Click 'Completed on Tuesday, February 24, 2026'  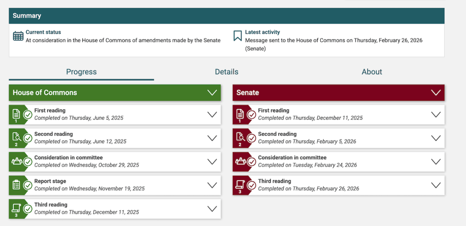[x=307, y=165]
